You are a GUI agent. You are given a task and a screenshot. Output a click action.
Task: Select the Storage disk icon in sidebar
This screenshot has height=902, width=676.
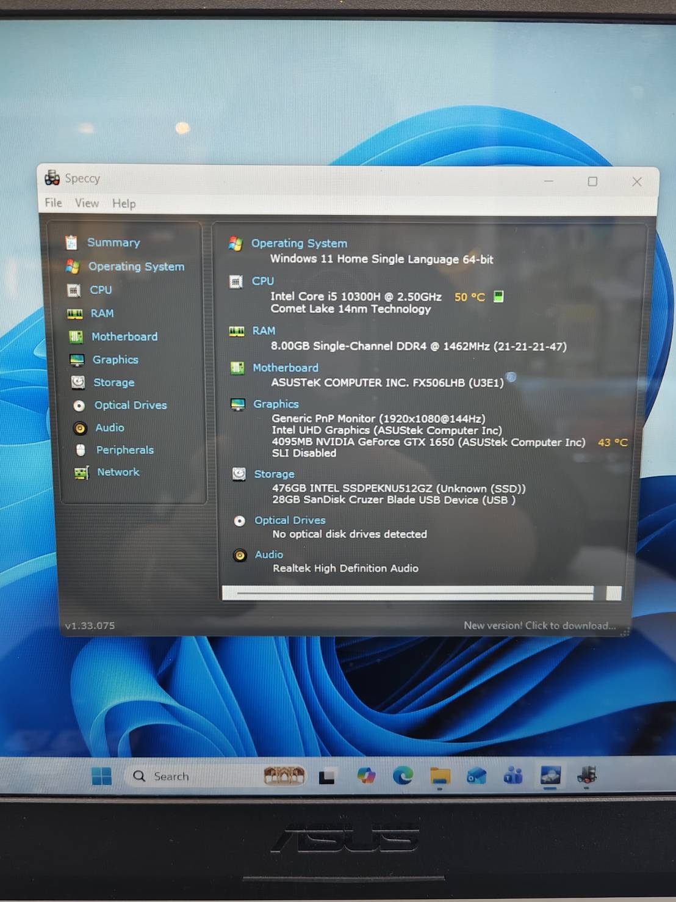point(78,382)
